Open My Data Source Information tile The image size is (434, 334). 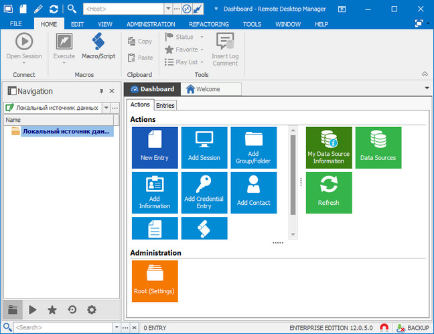(329, 147)
